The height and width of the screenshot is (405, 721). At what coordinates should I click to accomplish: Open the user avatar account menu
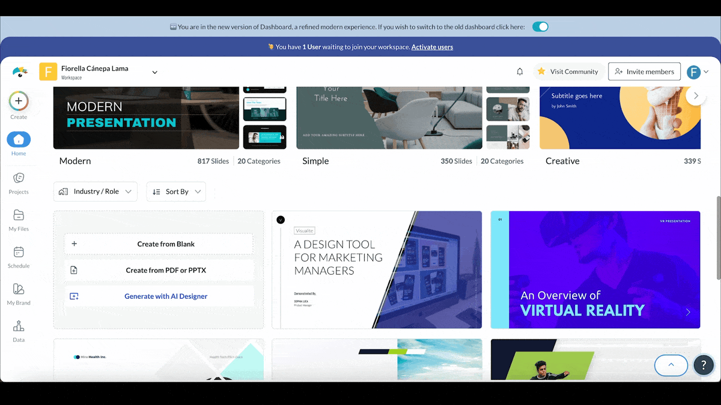click(x=695, y=72)
